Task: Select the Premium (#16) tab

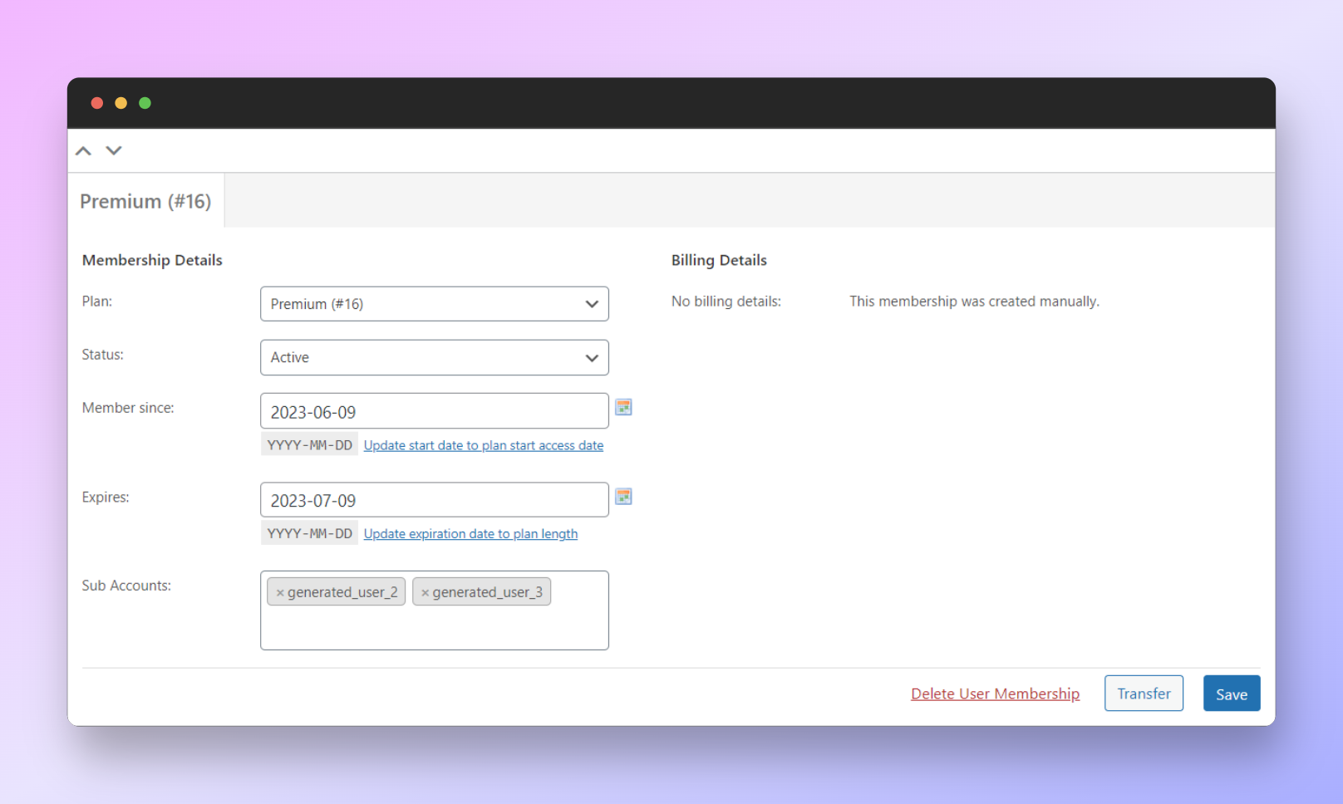Action: click(145, 201)
